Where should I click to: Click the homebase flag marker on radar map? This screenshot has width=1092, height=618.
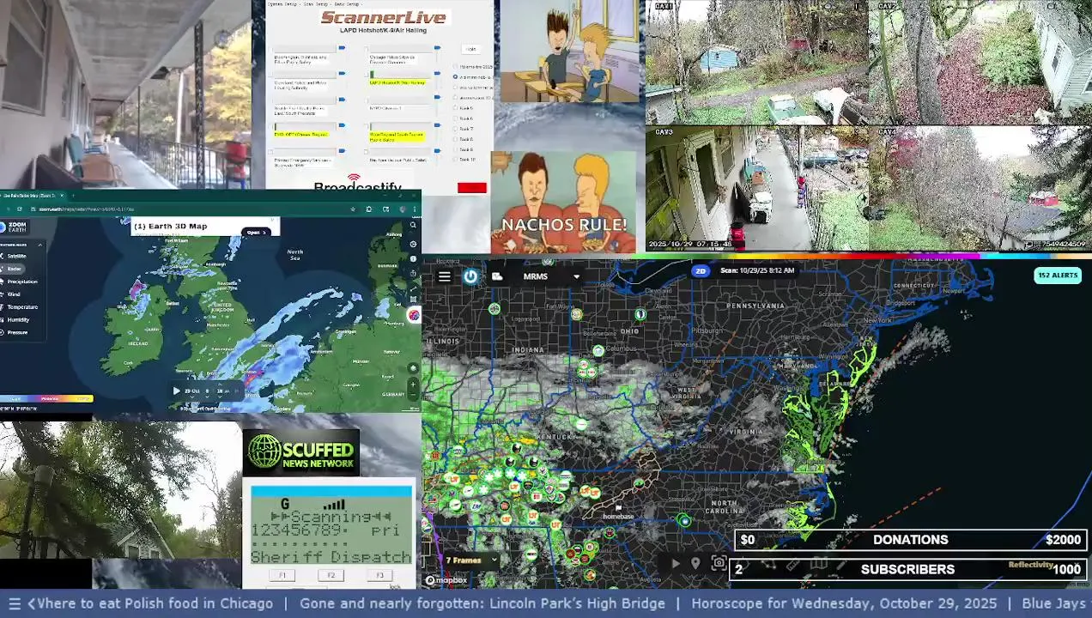pyautogui.click(x=618, y=508)
